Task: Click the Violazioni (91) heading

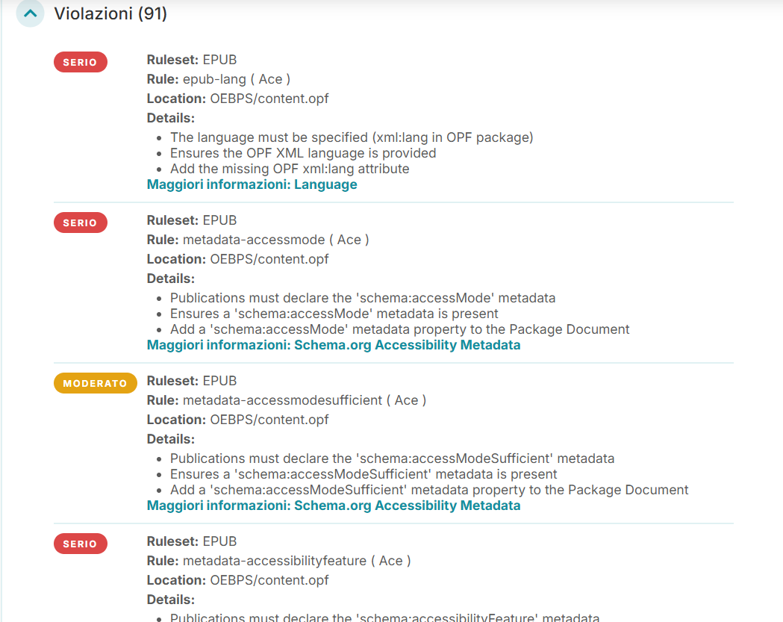Action: [110, 13]
